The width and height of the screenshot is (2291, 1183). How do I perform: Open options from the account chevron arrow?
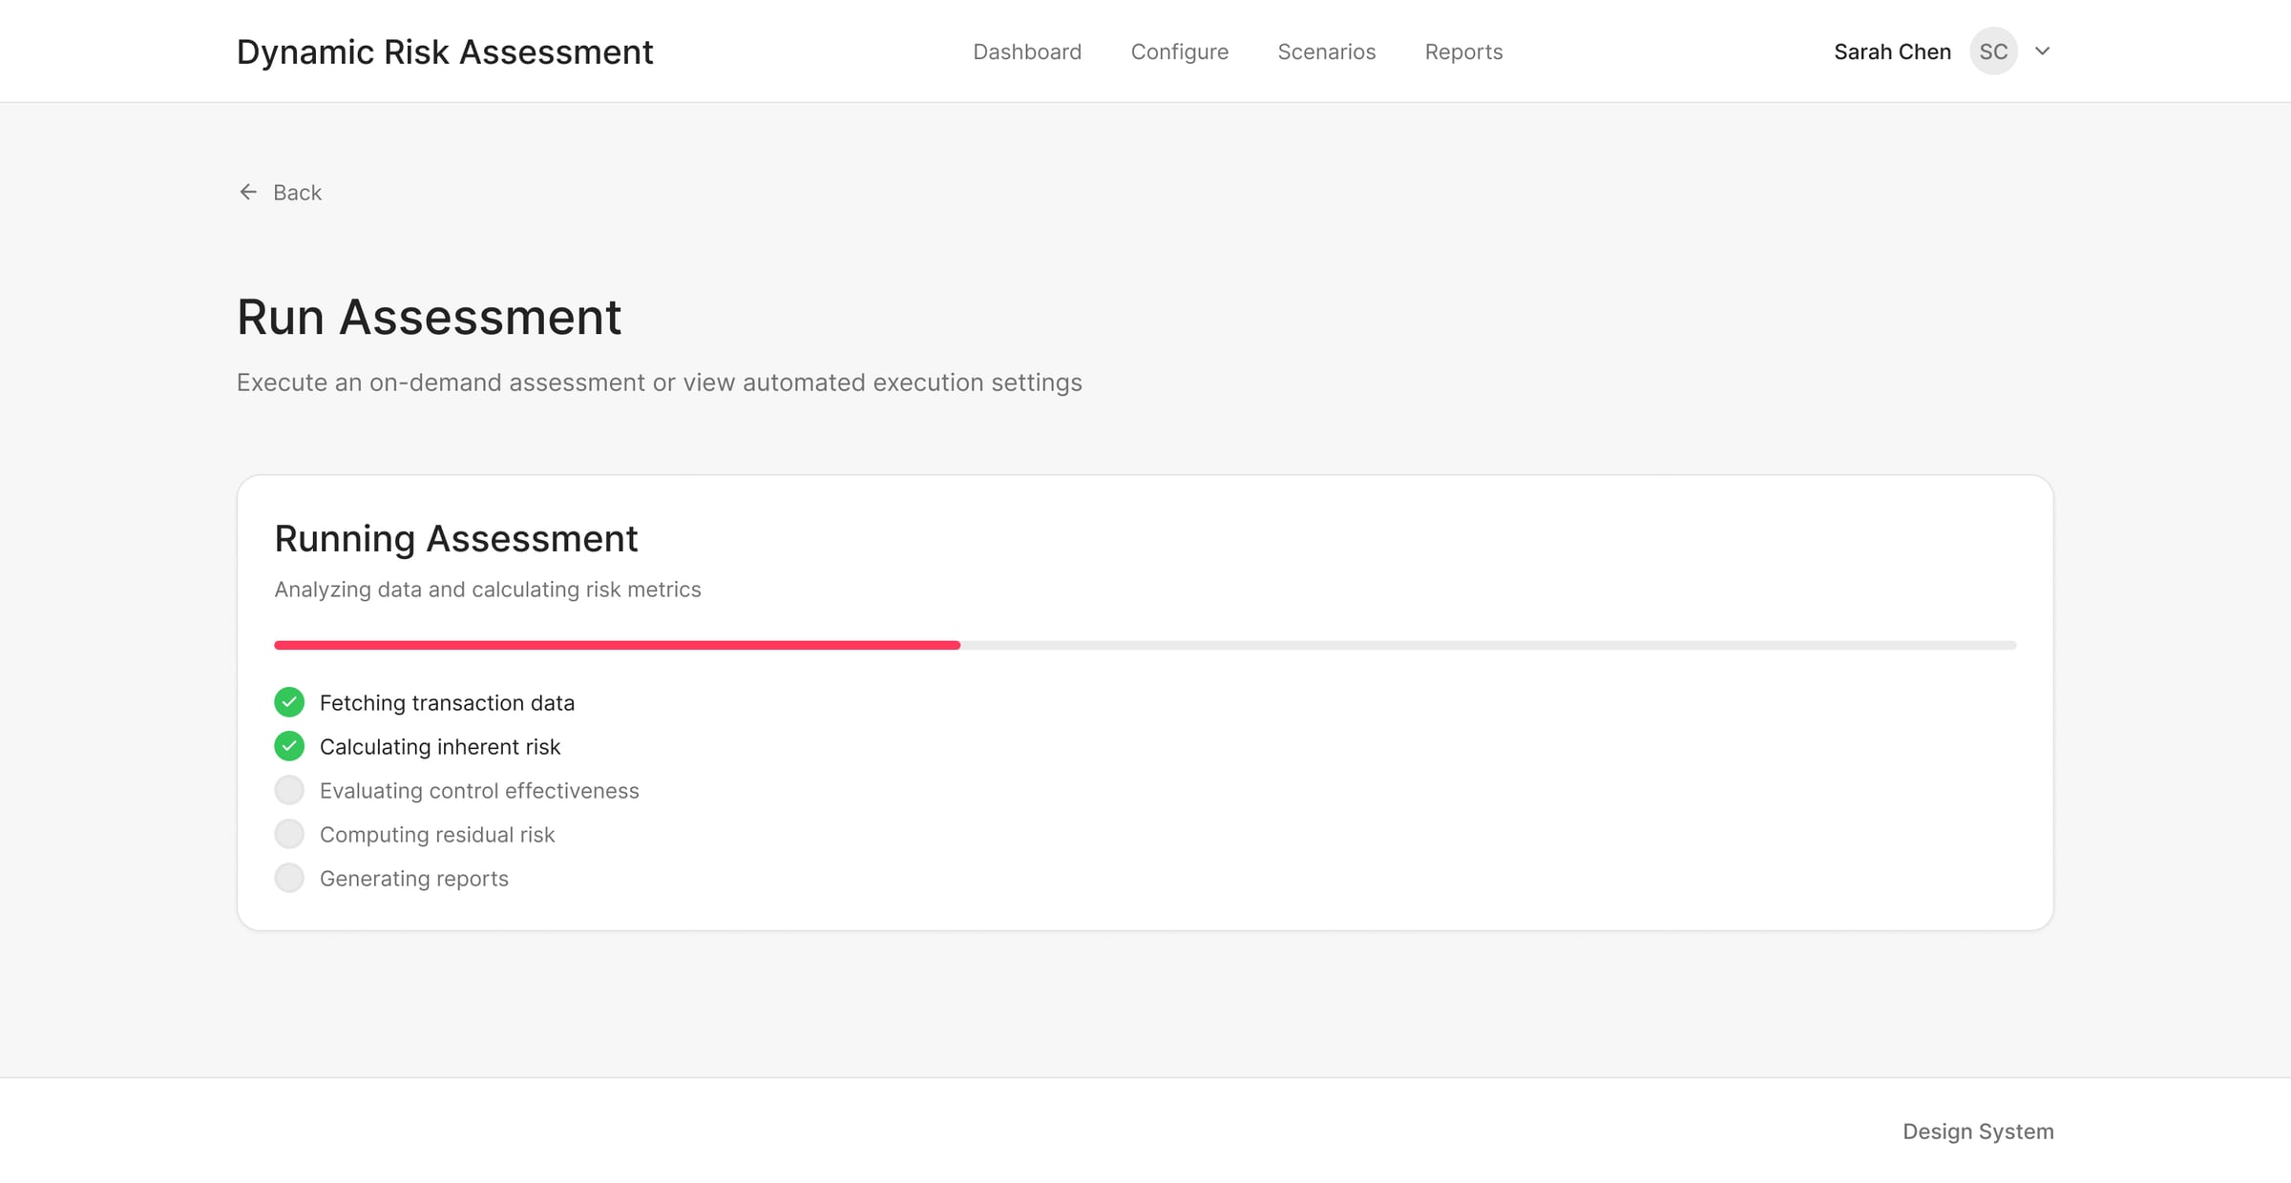[x=2042, y=51]
